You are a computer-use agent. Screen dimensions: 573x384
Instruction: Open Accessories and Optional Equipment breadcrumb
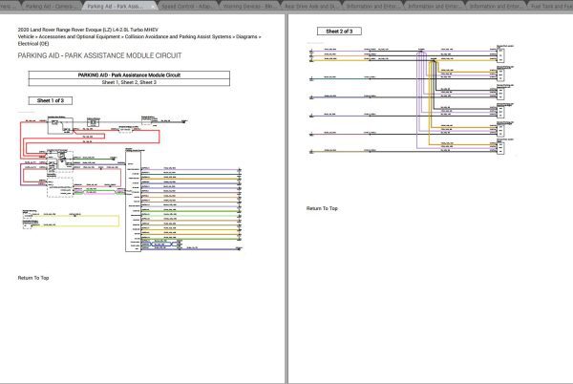[79, 36]
